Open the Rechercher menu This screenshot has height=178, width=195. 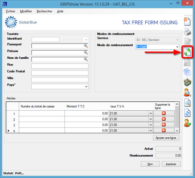[44, 11]
